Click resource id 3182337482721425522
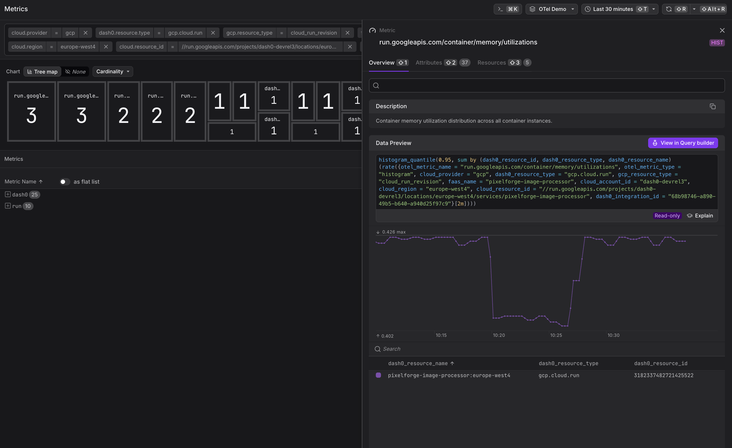 [x=664, y=376]
